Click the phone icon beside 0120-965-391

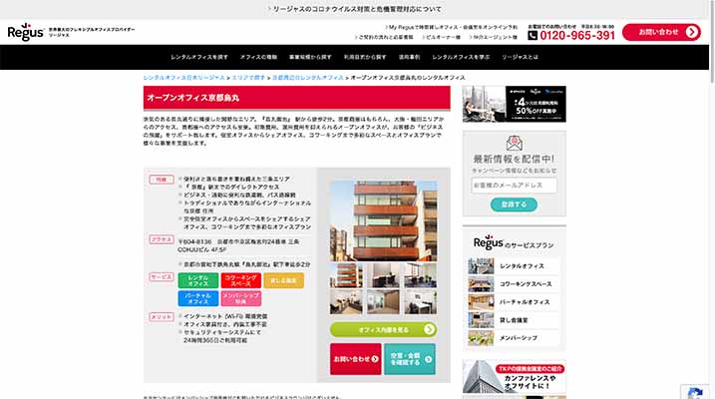click(x=533, y=35)
